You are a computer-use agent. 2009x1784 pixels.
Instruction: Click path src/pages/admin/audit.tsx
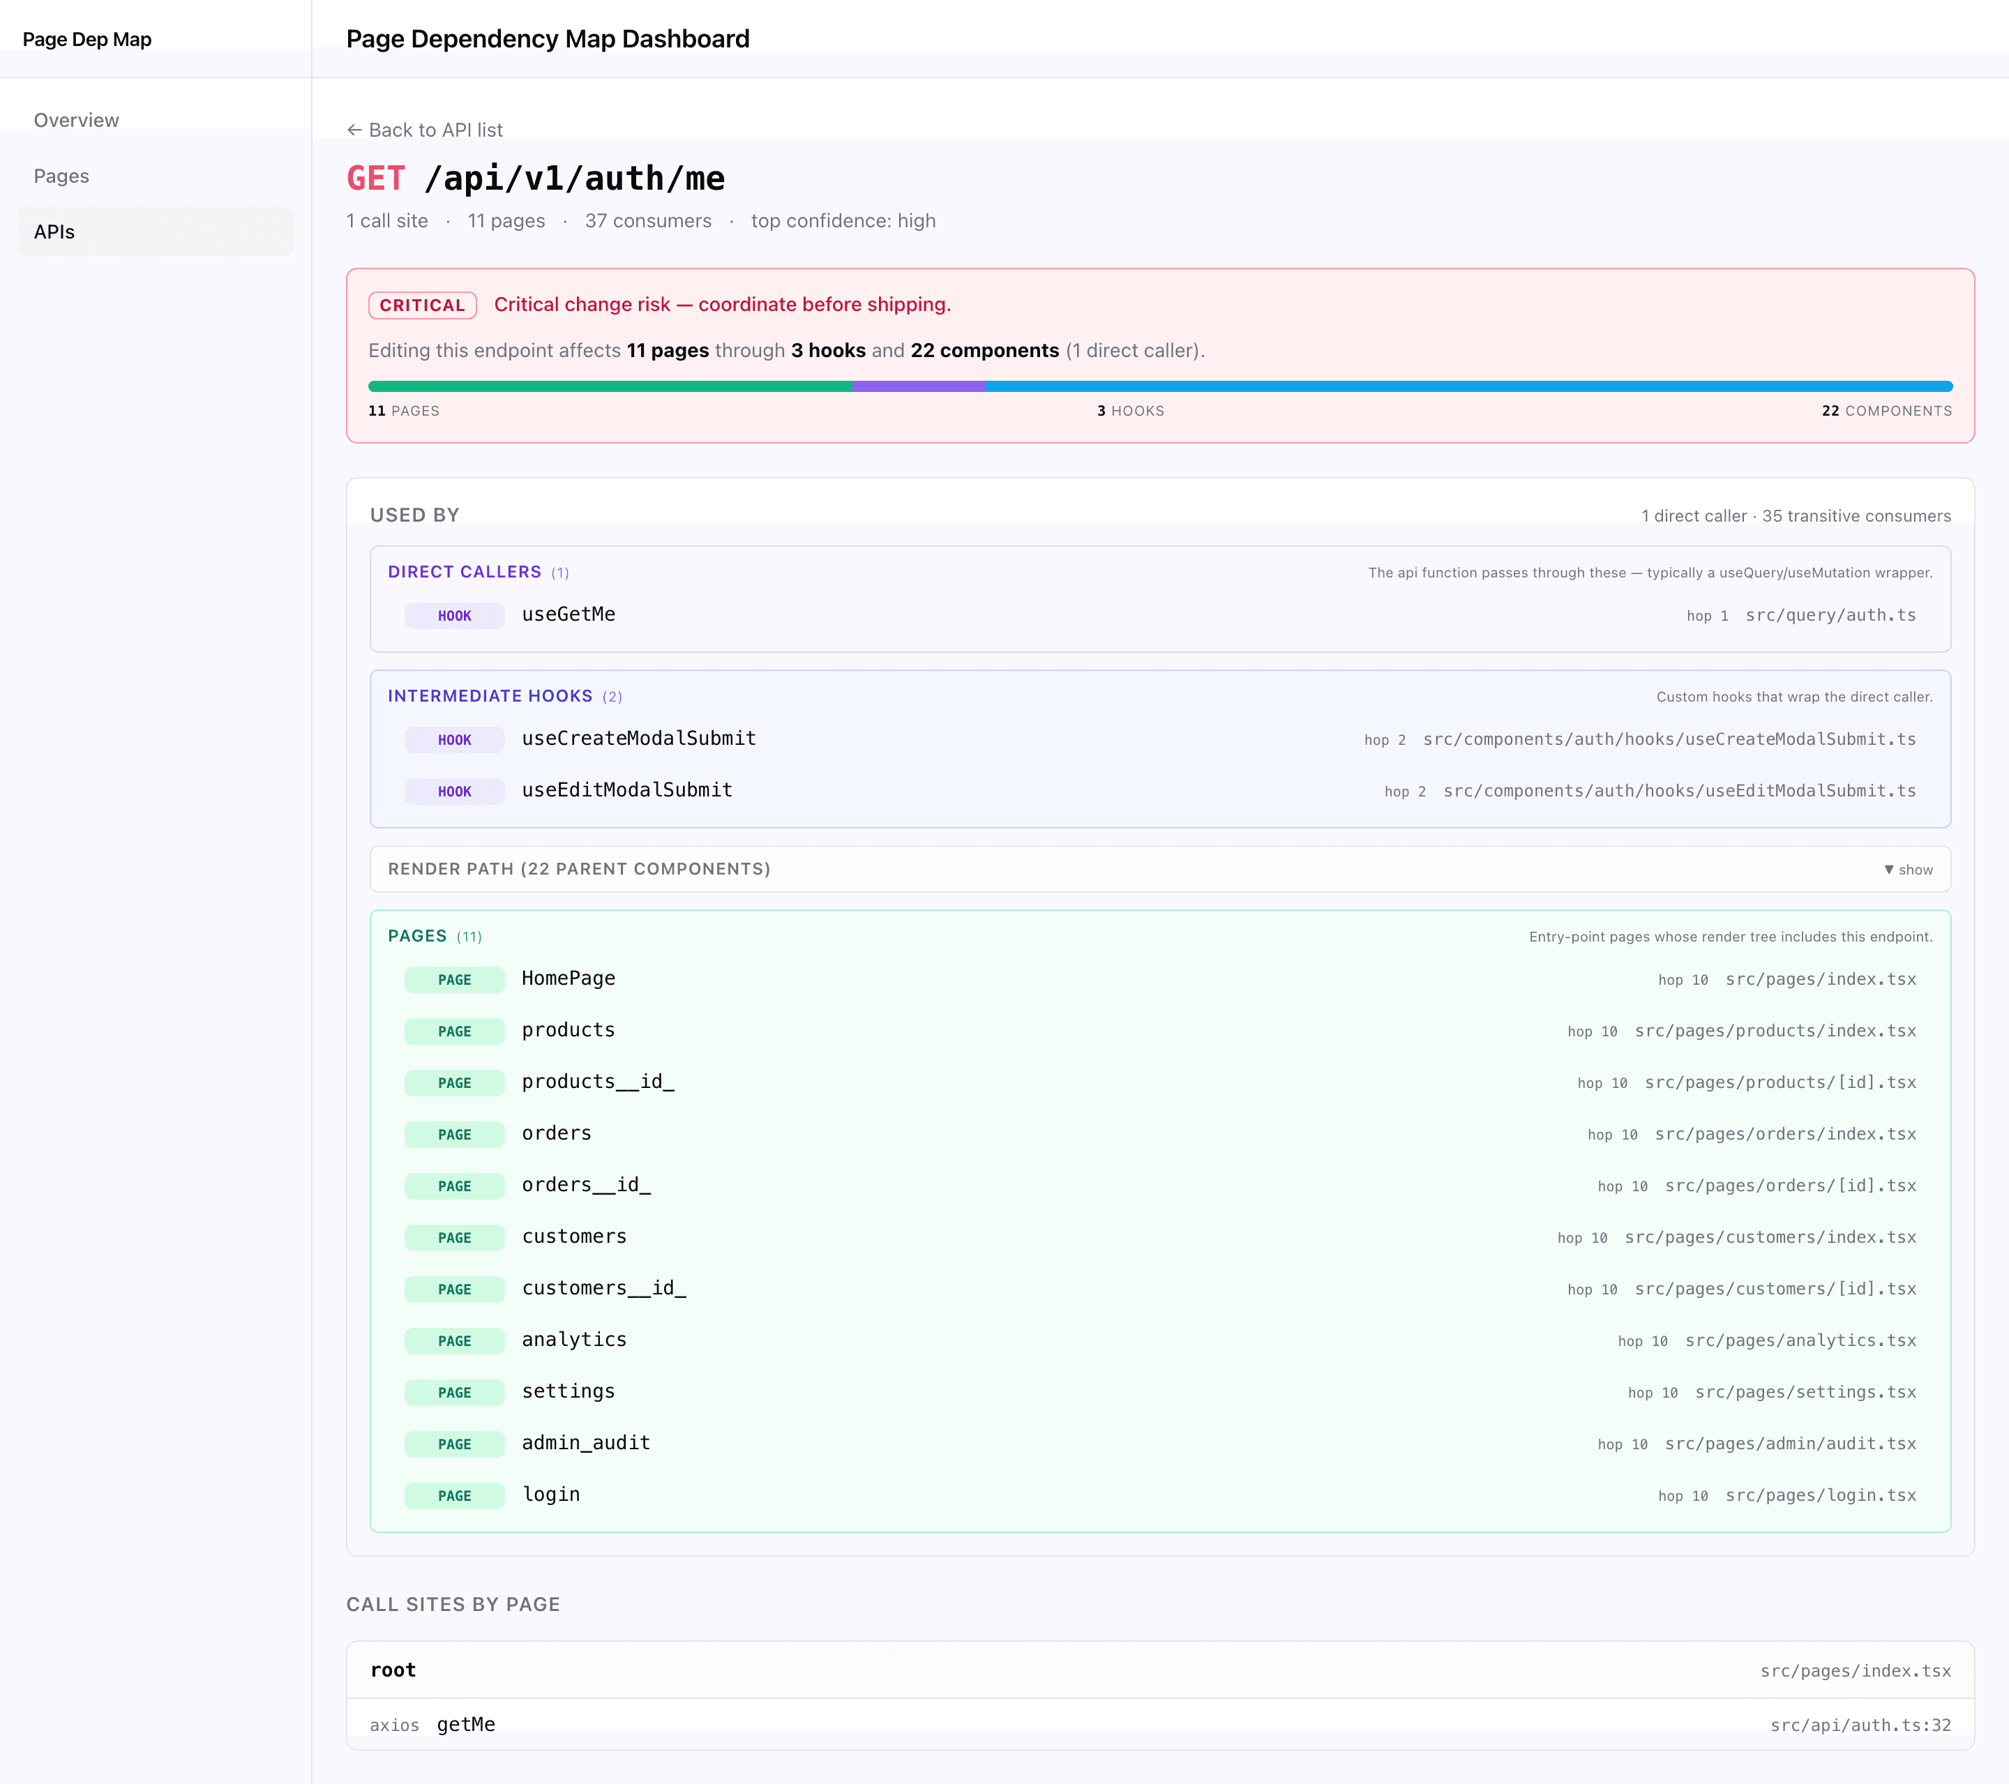point(1790,1444)
